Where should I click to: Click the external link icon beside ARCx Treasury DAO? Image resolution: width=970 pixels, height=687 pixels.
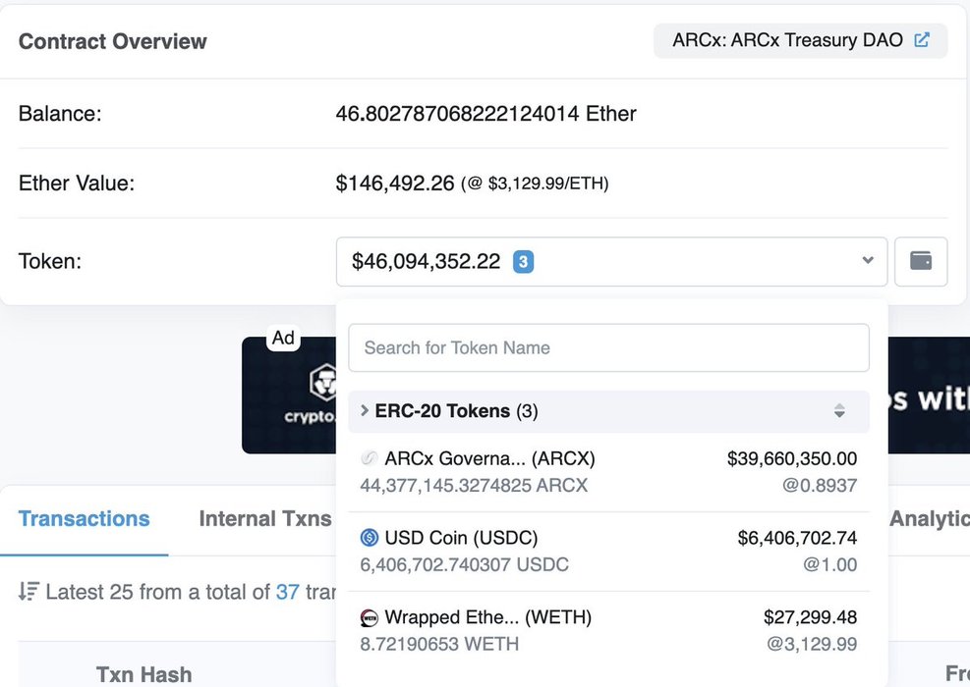coord(922,41)
